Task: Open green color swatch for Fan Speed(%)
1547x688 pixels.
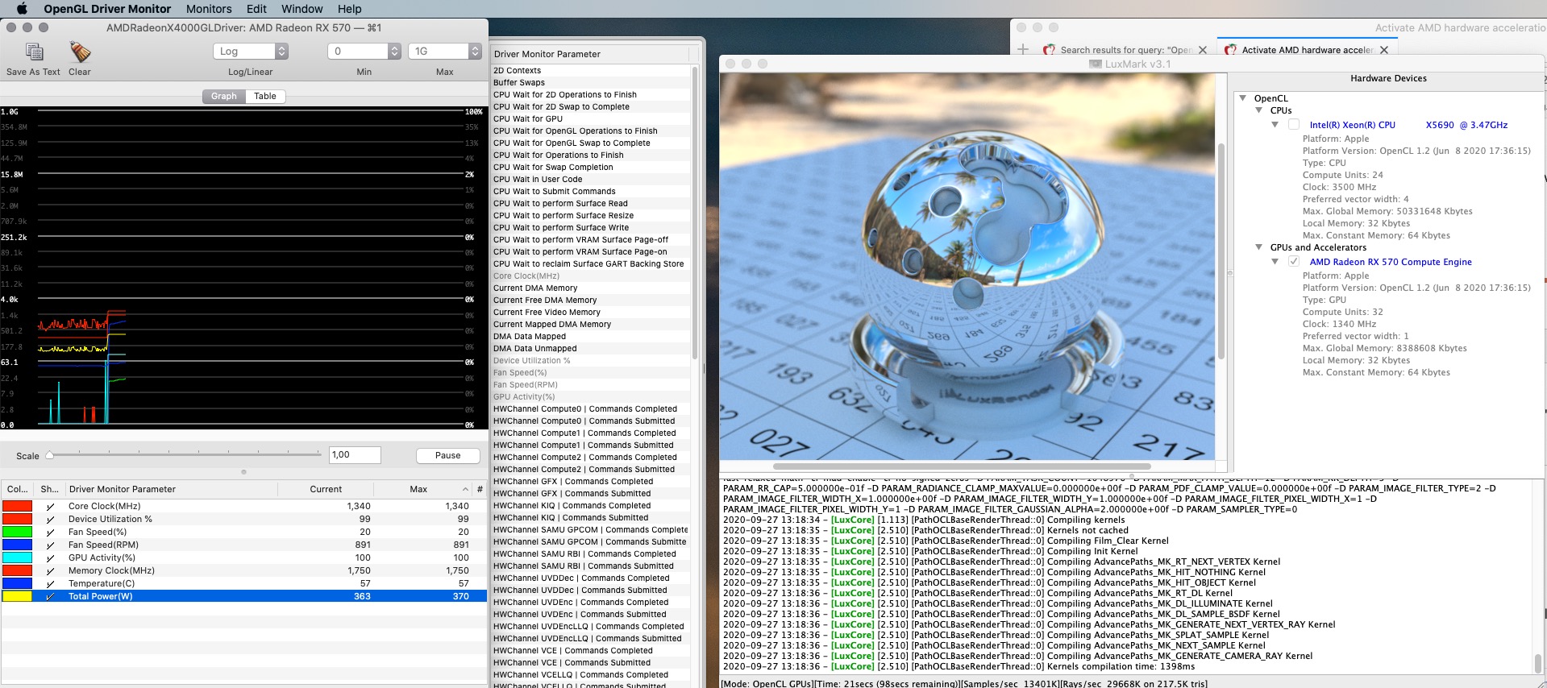Action: coord(17,532)
